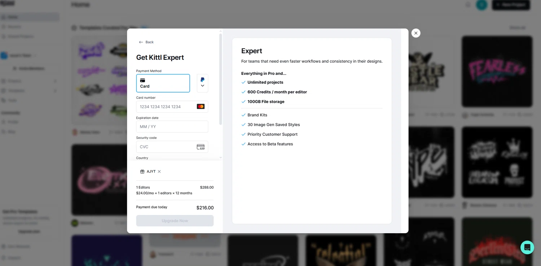The height and width of the screenshot is (266, 541).
Task: Click the check icon beside Priority Customer Support
Action: pos(243,134)
